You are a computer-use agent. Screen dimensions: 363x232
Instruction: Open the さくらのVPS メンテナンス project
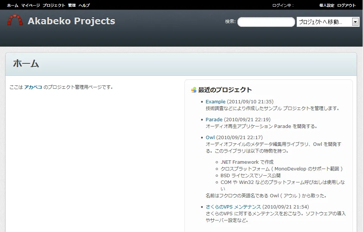(x=233, y=206)
